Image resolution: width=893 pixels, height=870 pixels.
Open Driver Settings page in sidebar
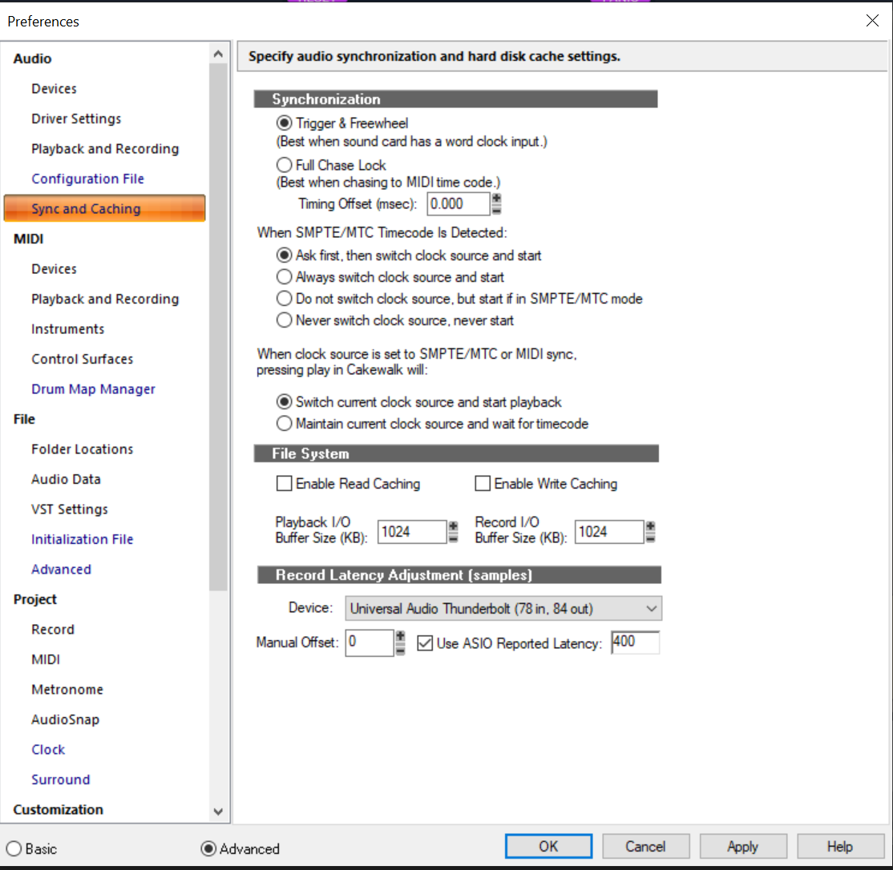coord(76,119)
